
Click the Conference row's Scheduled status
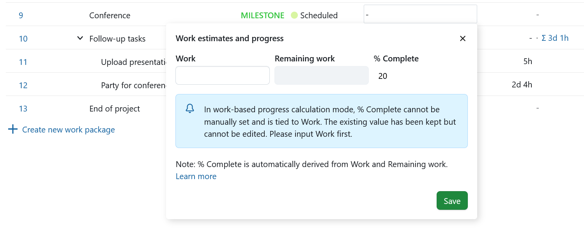point(319,16)
